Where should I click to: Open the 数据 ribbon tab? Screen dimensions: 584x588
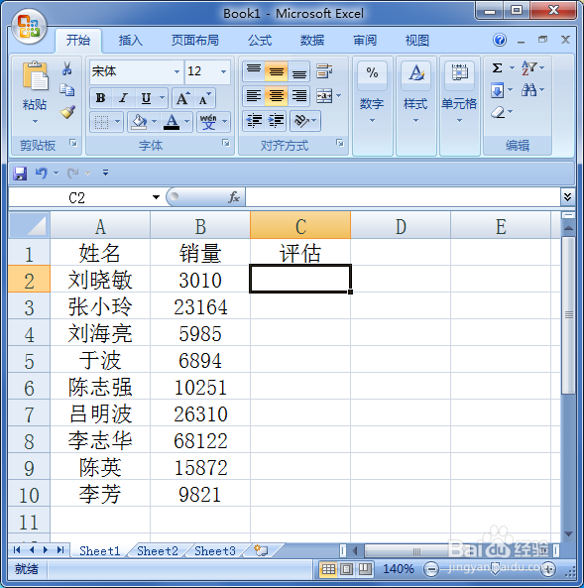312,40
